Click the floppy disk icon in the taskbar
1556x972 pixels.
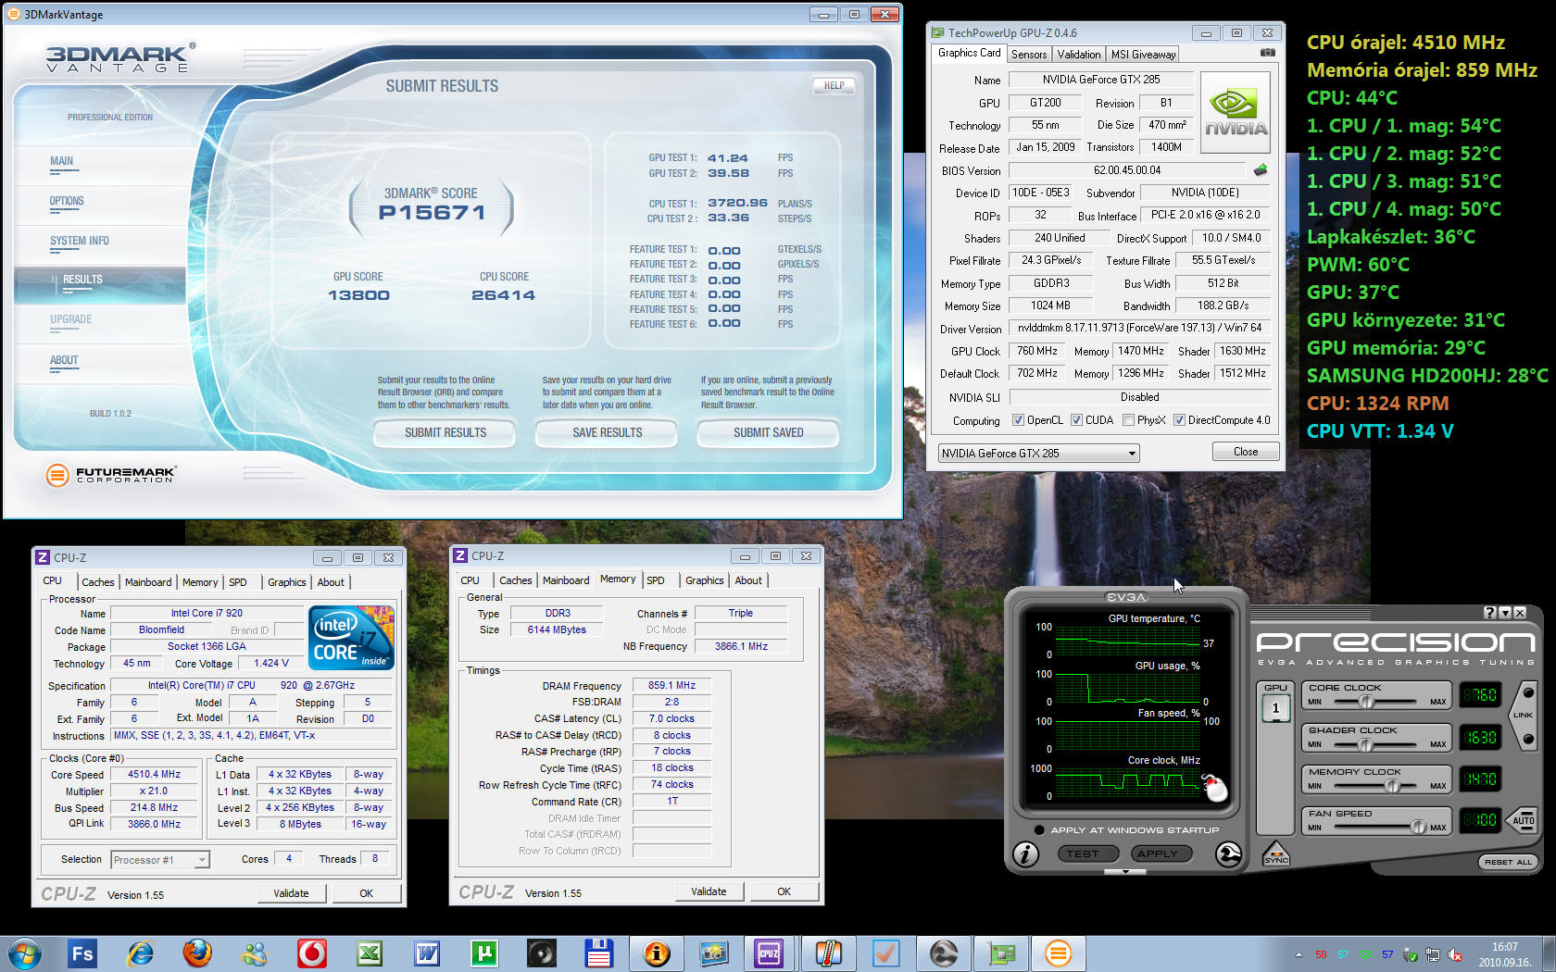click(x=599, y=953)
